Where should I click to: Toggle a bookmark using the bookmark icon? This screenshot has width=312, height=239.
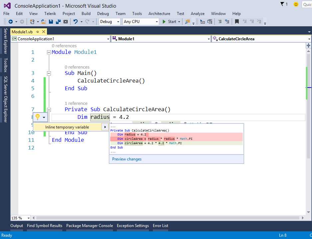(x=236, y=22)
